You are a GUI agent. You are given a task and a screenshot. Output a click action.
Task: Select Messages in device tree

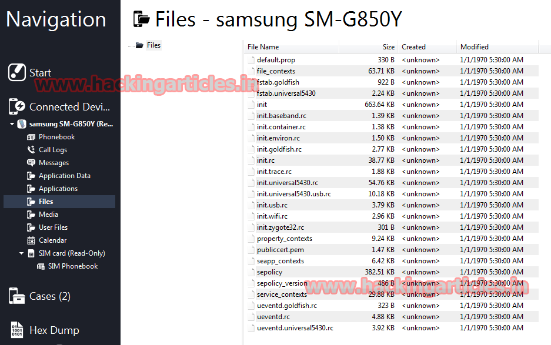pos(54,163)
